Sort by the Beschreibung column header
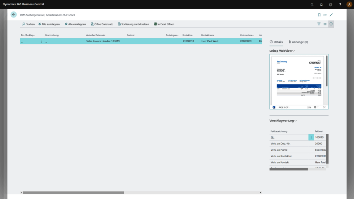Viewport: 354px width, 199px height. (52, 35)
